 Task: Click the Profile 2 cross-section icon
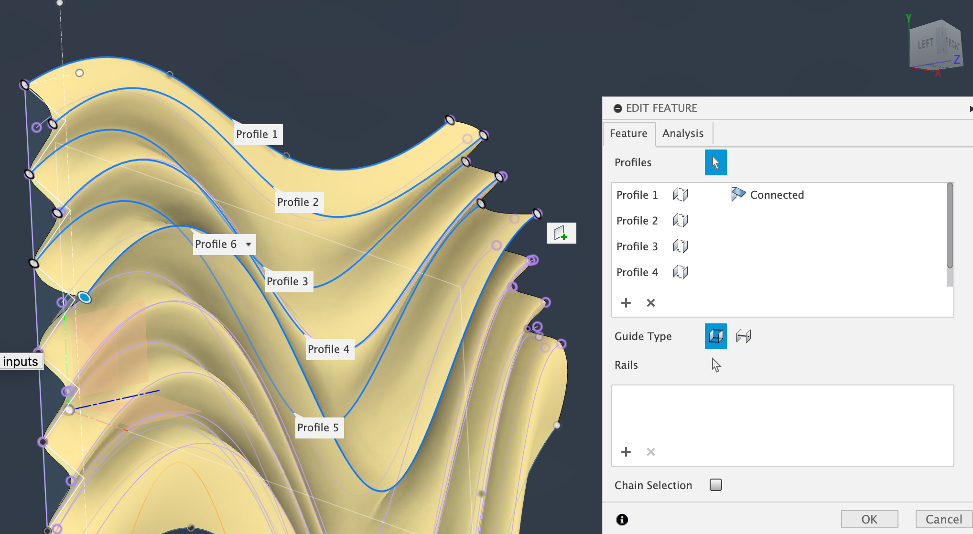point(680,220)
